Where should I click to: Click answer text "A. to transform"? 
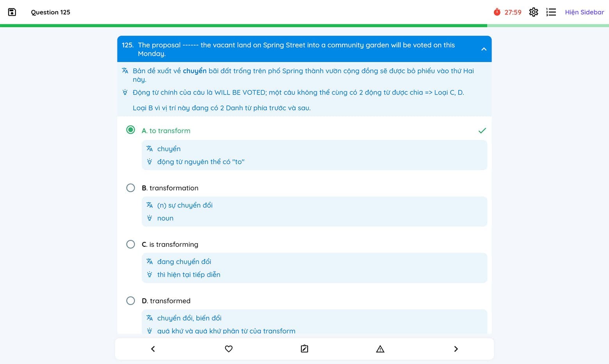coord(166,131)
